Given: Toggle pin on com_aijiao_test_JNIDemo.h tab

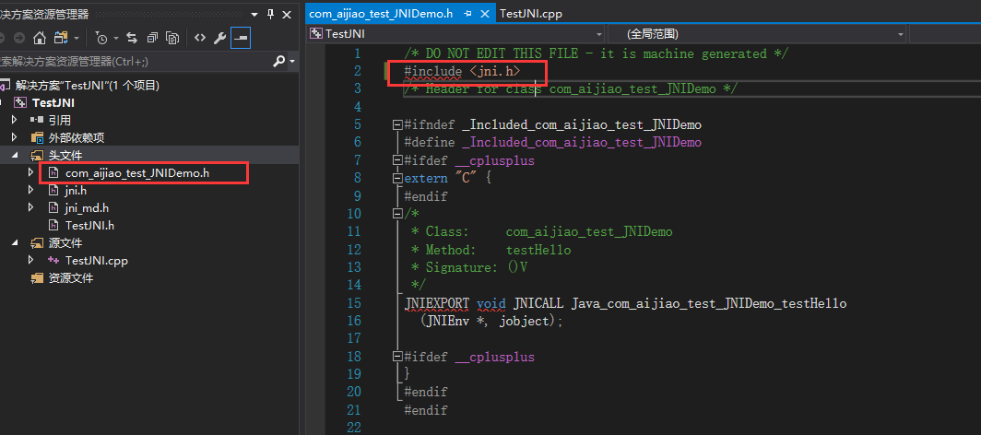Looking at the screenshot, I should (467, 14).
